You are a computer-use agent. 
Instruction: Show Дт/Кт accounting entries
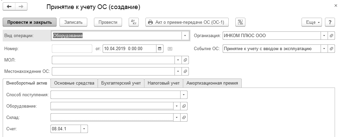[133, 22]
